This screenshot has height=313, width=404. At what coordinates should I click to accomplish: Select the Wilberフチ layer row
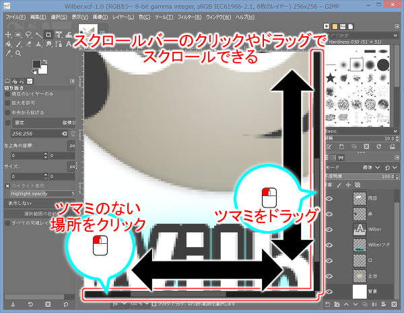[x=360, y=245]
